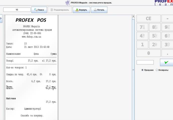This screenshot has width=173, height=120.
Task: Click the scrollbar up arrow of receipt
Action: (x=133, y=16)
